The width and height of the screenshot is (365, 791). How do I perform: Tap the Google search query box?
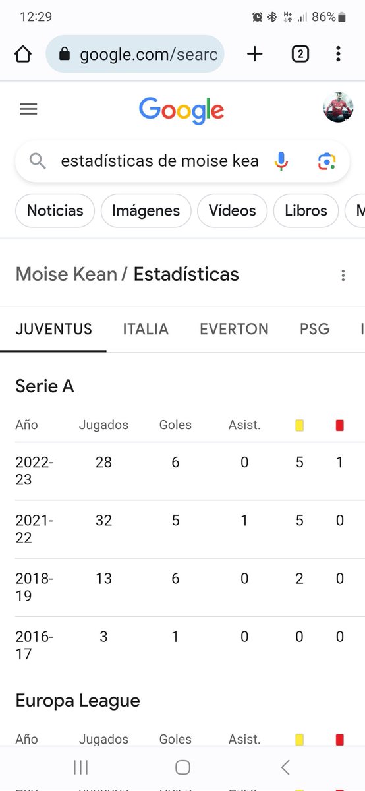159,161
